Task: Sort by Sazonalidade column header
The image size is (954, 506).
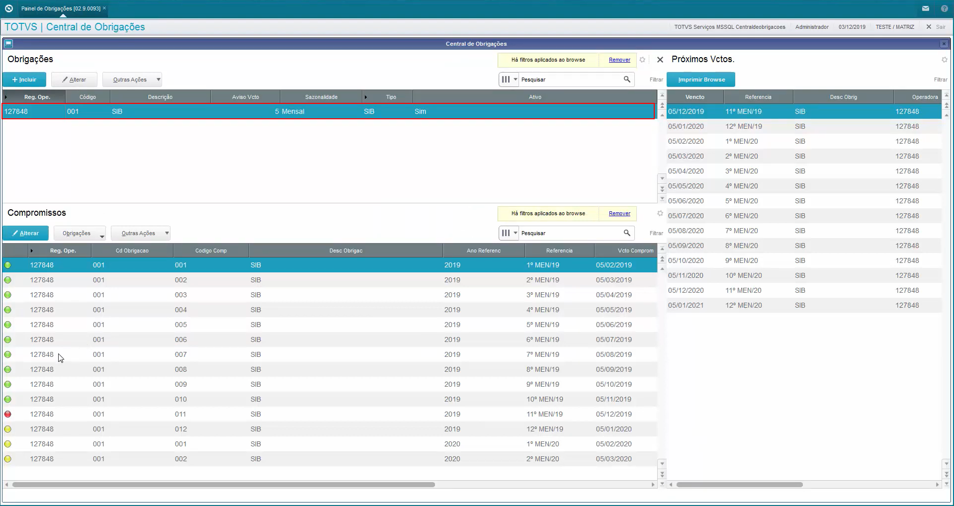Action: (x=321, y=97)
